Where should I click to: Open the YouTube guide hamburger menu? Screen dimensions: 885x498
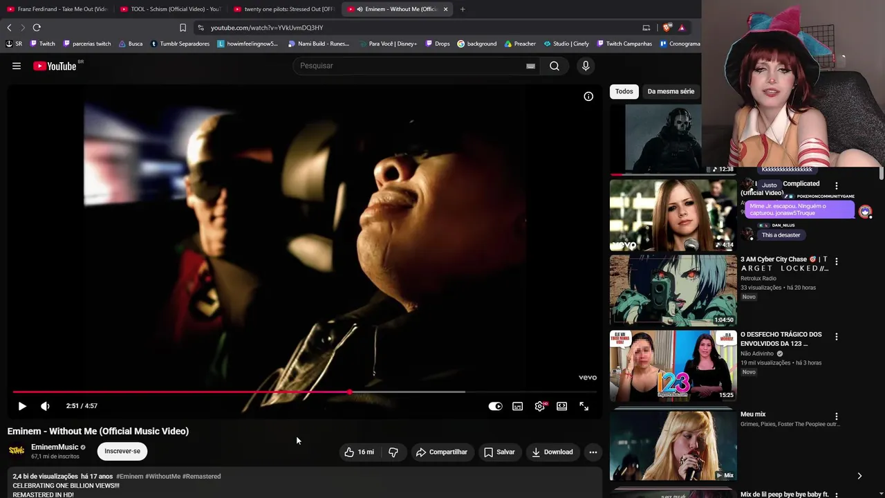tap(17, 66)
